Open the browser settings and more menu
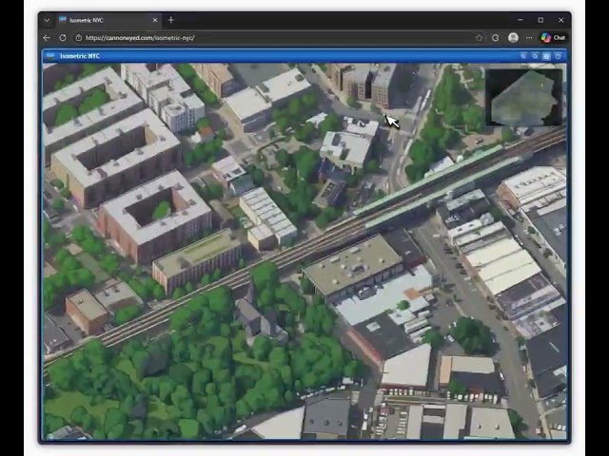 (x=529, y=38)
